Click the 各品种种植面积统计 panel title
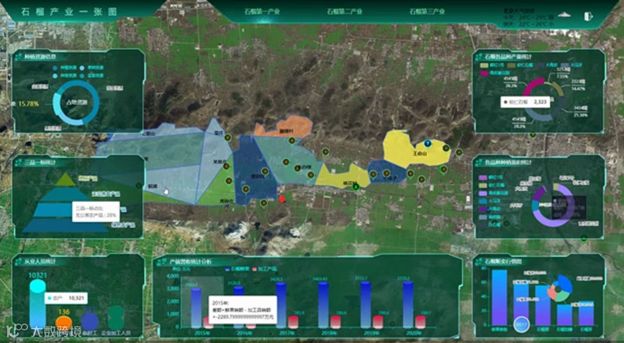The width and height of the screenshot is (624, 343). (x=509, y=163)
